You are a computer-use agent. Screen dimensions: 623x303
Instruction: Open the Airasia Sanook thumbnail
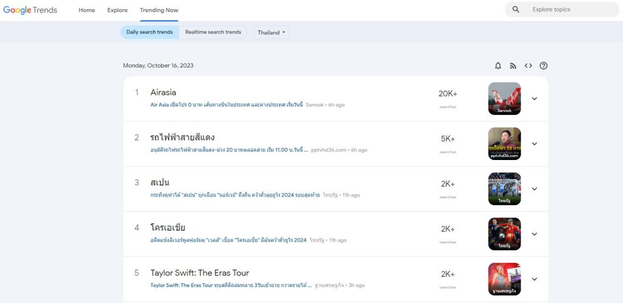pyautogui.click(x=504, y=99)
